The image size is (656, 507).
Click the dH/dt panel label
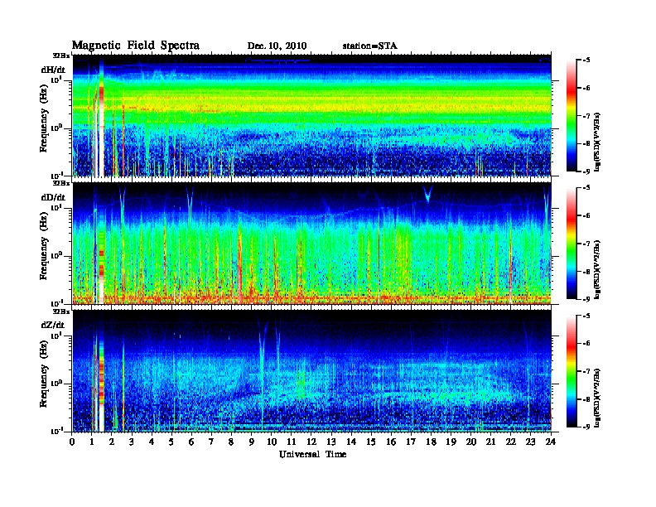[x=53, y=70]
